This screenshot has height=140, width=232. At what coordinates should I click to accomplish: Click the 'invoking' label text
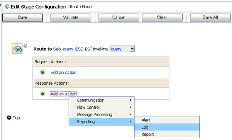pos(100,49)
